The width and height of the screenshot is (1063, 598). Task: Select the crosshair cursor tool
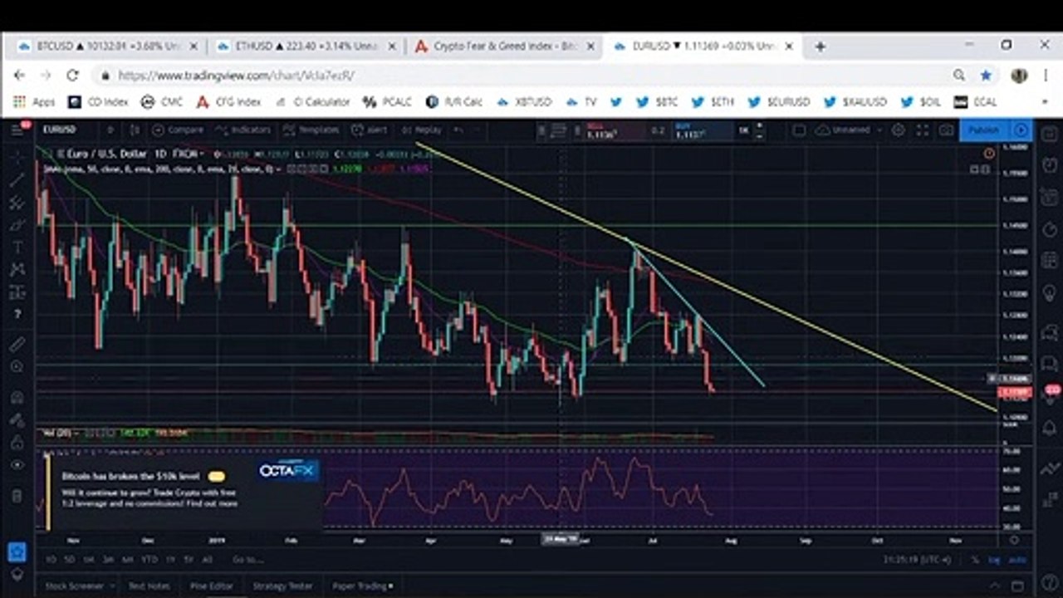17,158
